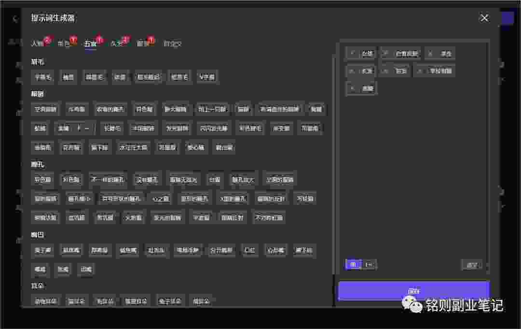Select the 闭上一只眼 eye tag
Image resolution: width=521 pixels, height=329 pixels.
212,109
